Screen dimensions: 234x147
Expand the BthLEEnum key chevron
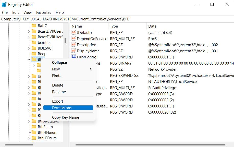[29, 138]
